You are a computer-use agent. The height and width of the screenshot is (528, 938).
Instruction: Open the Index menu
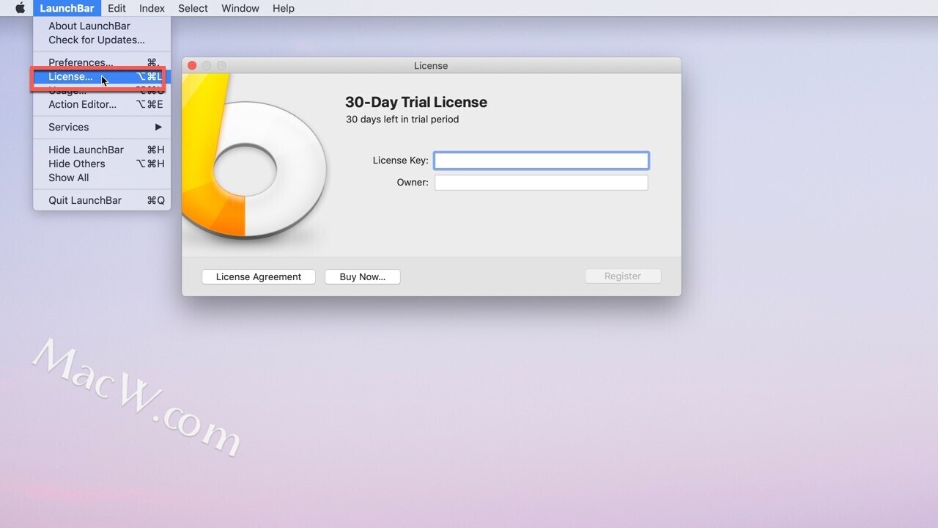pos(152,8)
